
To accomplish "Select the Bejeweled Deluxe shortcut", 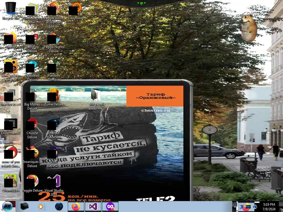I will point(32,70).
